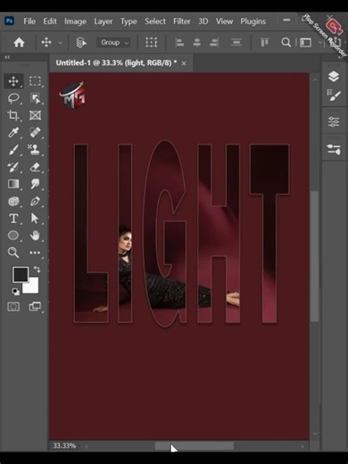The width and height of the screenshot is (348, 464).
Task: Select the Object Selection tool
Action: pos(35,98)
